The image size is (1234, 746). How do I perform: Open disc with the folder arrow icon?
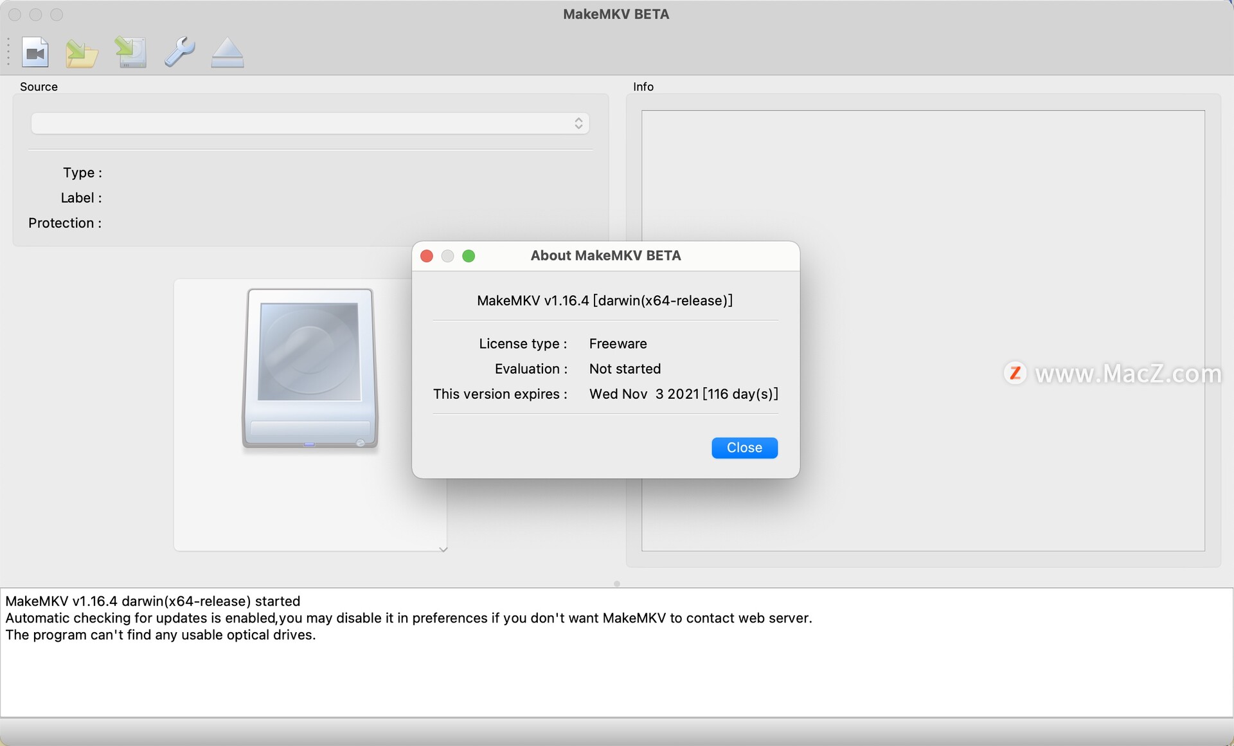tap(82, 53)
